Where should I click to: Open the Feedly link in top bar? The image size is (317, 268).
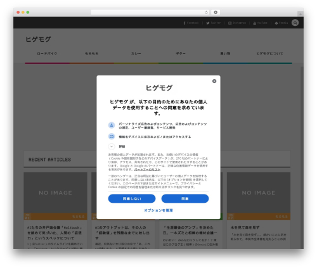click(x=281, y=23)
